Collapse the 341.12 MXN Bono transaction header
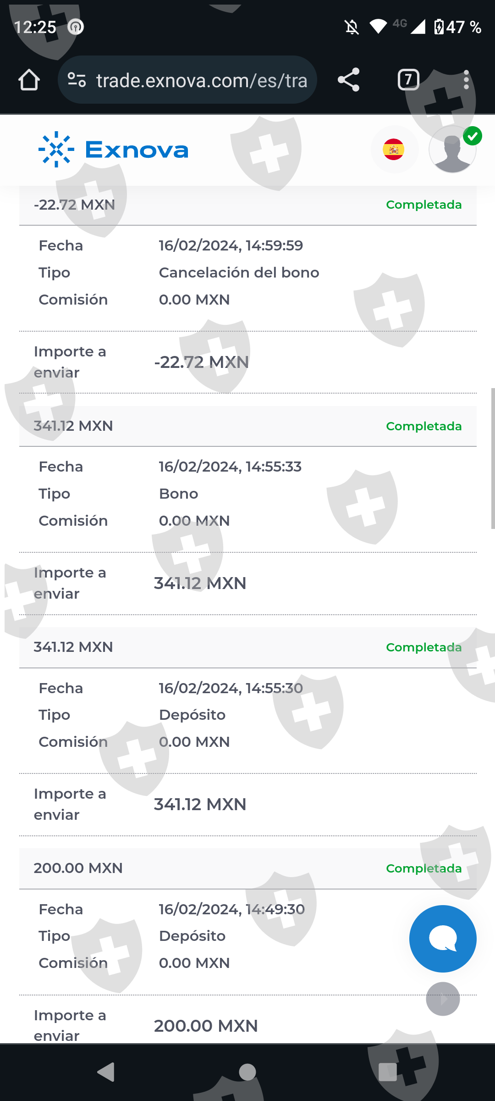495x1101 pixels. [247, 426]
